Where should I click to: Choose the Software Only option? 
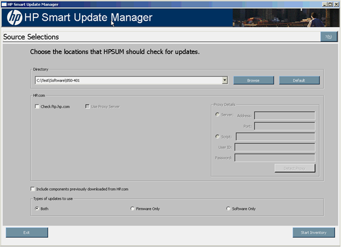tap(228, 209)
